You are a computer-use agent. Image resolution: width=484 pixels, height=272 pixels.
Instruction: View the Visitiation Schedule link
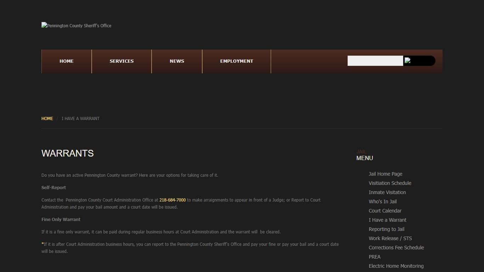390,183
